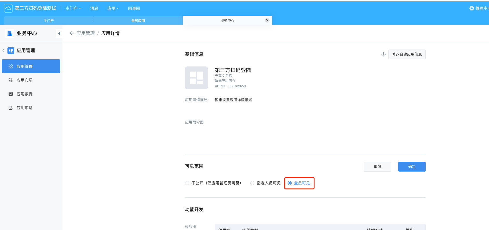Click the 确定 confirm button
The width and height of the screenshot is (489, 230).
(412, 167)
